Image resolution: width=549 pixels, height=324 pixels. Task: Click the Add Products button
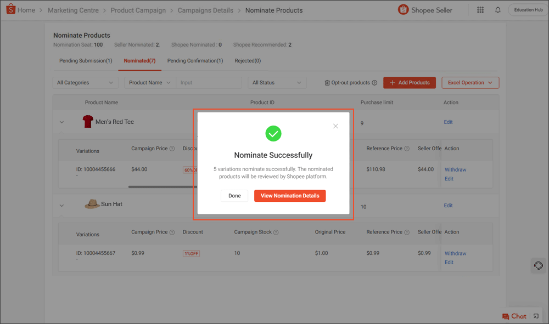[x=410, y=82]
